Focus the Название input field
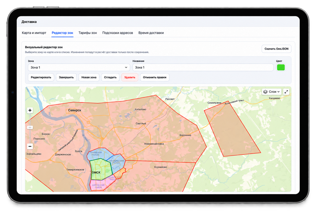The image size is (316, 211). point(203,67)
